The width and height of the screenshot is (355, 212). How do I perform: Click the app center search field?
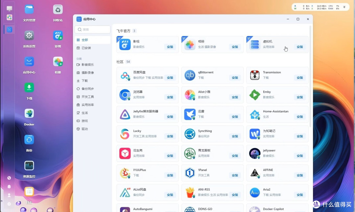[x=92, y=29]
